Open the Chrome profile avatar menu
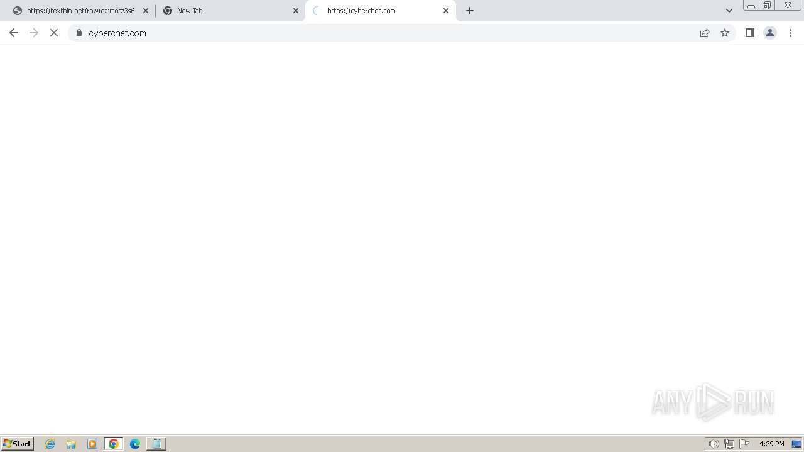 [x=770, y=33]
